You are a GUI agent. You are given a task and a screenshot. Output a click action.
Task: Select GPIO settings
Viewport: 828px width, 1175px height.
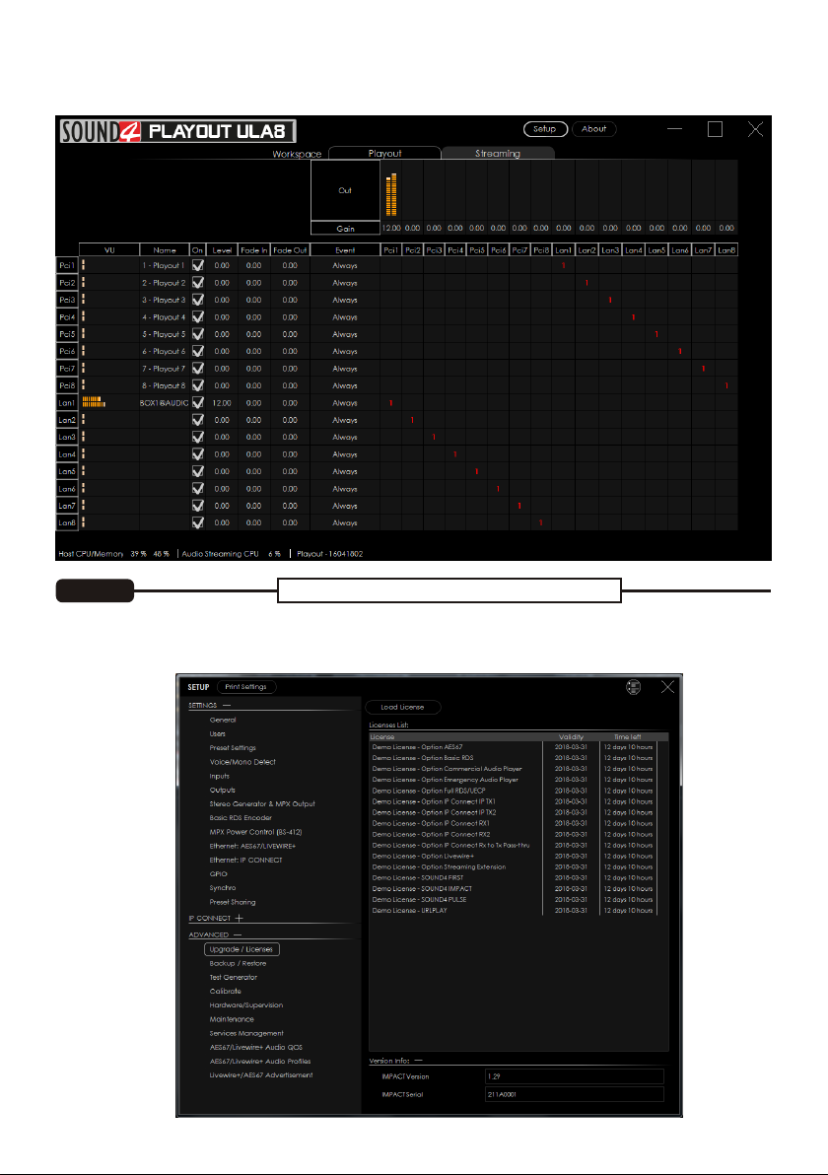[218, 873]
